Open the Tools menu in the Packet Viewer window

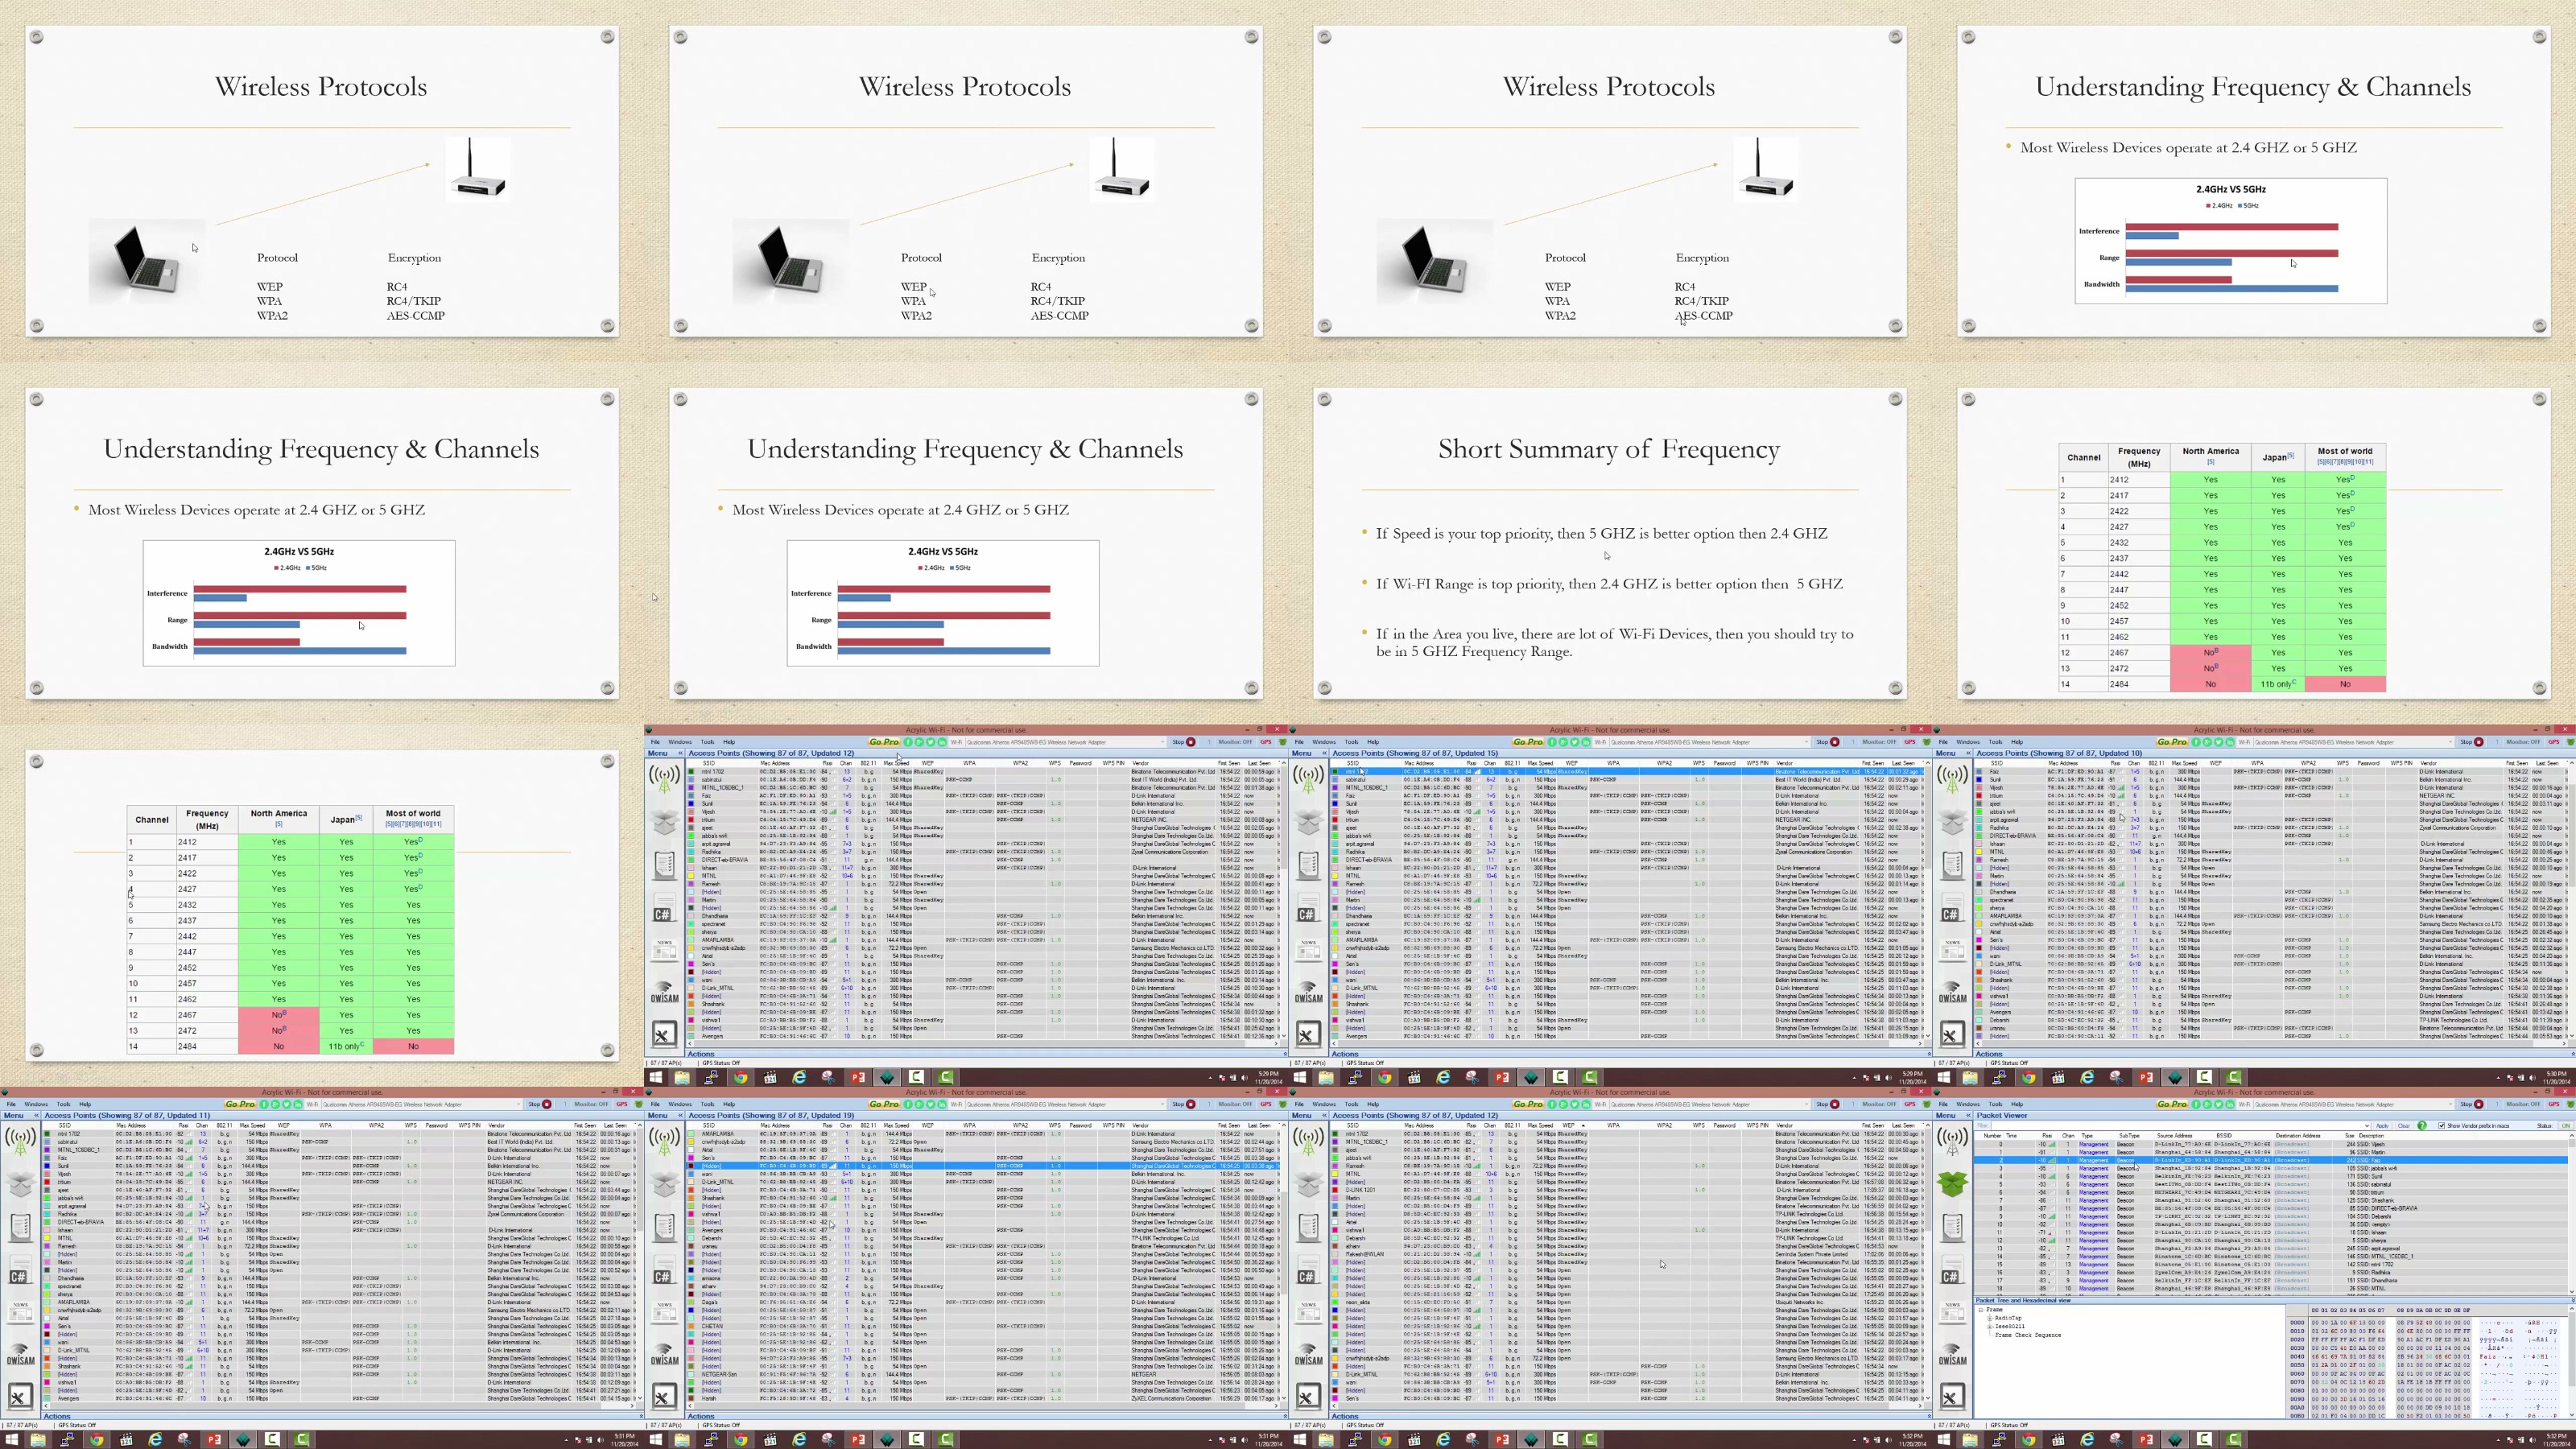click(1995, 1105)
